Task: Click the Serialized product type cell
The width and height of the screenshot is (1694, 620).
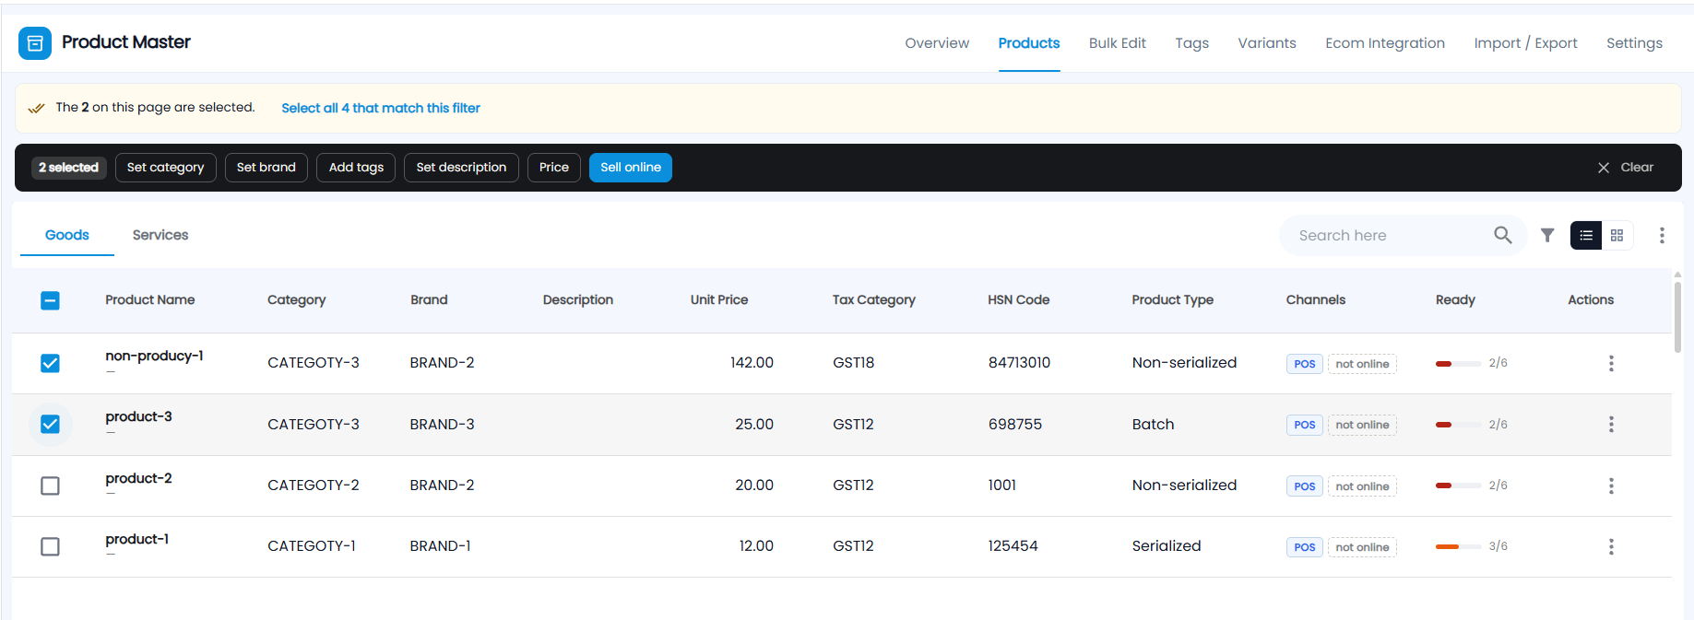Action: (x=1167, y=546)
